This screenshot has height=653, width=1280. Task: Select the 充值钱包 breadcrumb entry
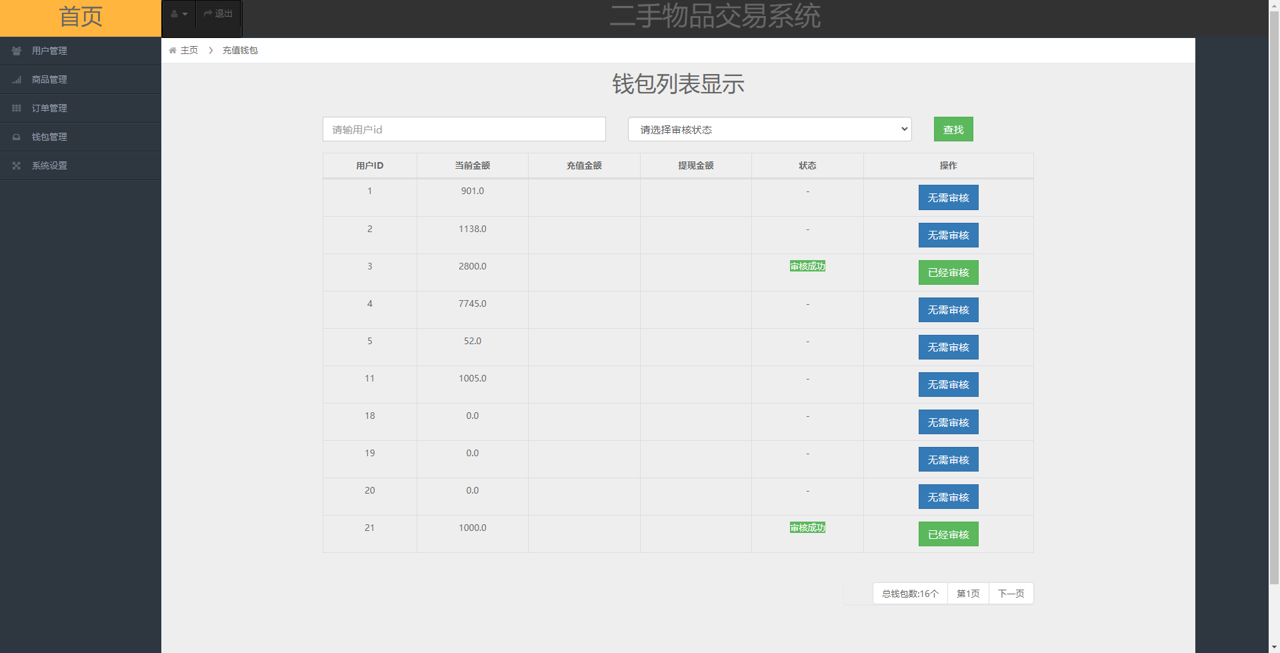point(240,50)
